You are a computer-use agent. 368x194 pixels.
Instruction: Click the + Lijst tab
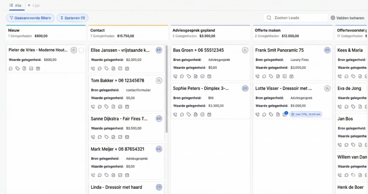click(x=34, y=5)
